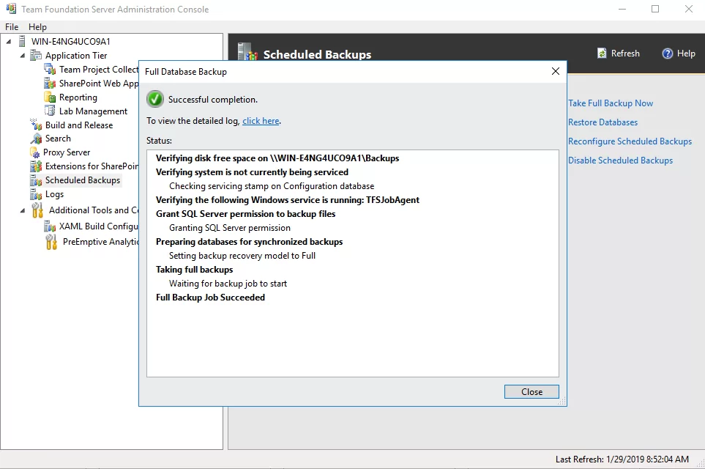Click the Application Tier node icon
Viewport: 705px width, 469px height.
pyautogui.click(x=36, y=56)
